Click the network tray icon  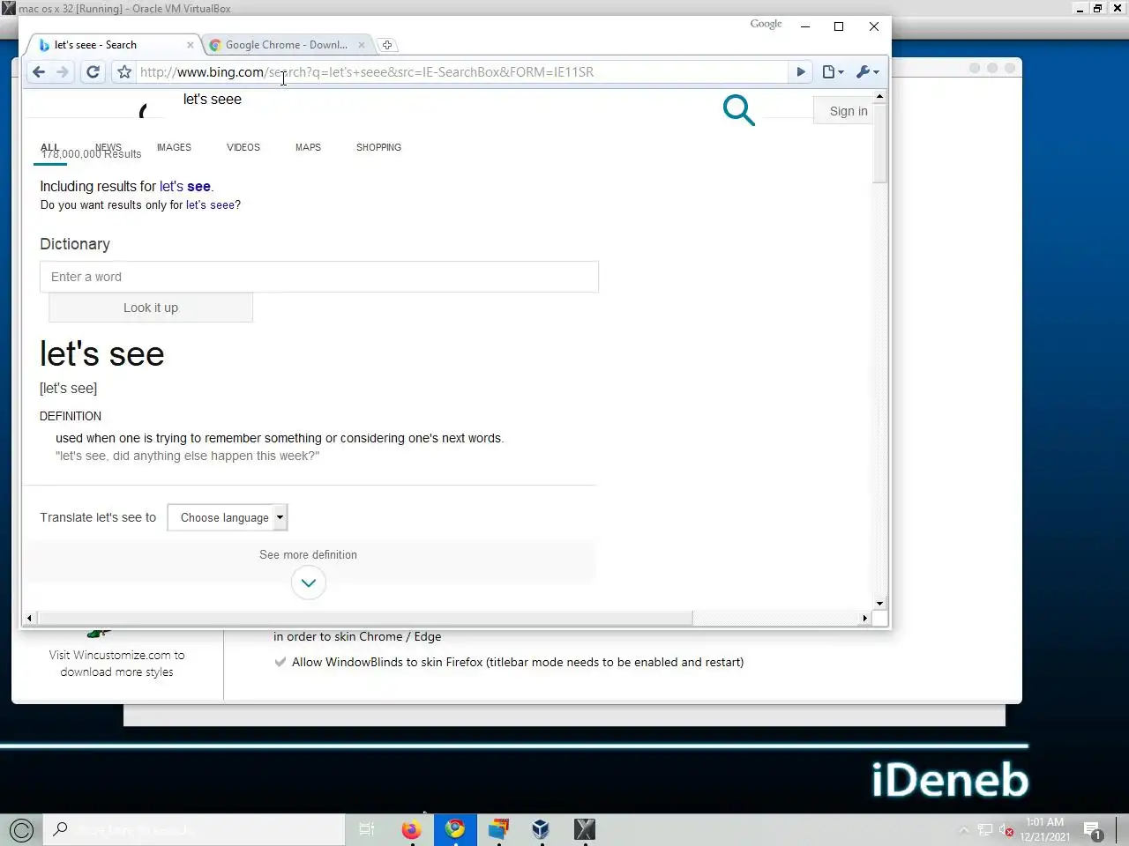click(x=985, y=830)
